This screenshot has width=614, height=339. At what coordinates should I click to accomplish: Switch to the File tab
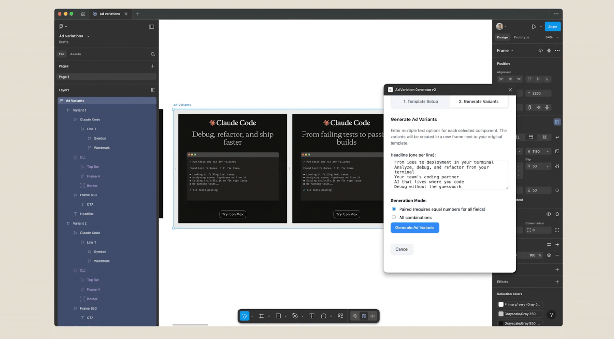pyautogui.click(x=61, y=54)
